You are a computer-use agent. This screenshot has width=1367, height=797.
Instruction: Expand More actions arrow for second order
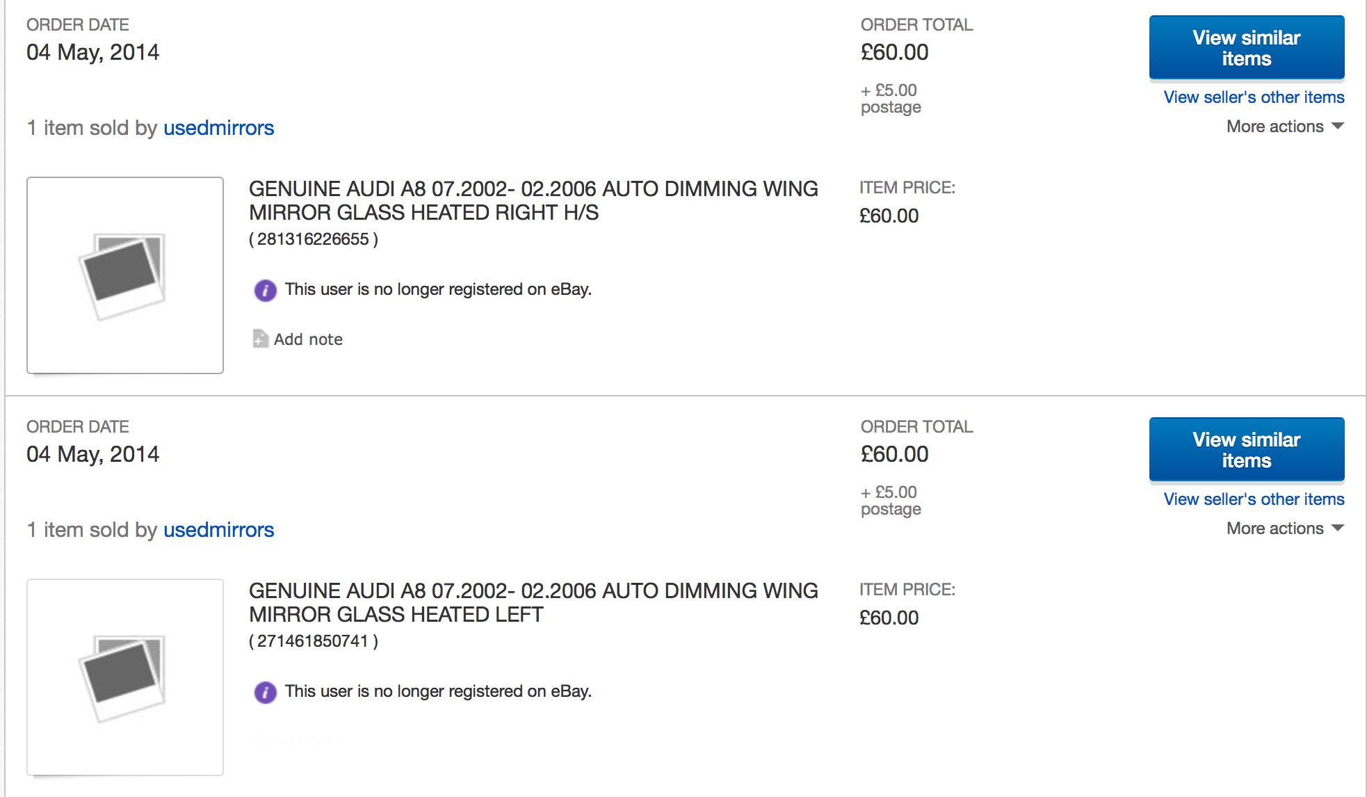click(x=1338, y=529)
